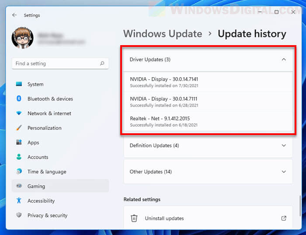Viewport: 306px width, 235px height.
Task: Maximize the Settings window
Action: pyautogui.click(x=276, y=12)
